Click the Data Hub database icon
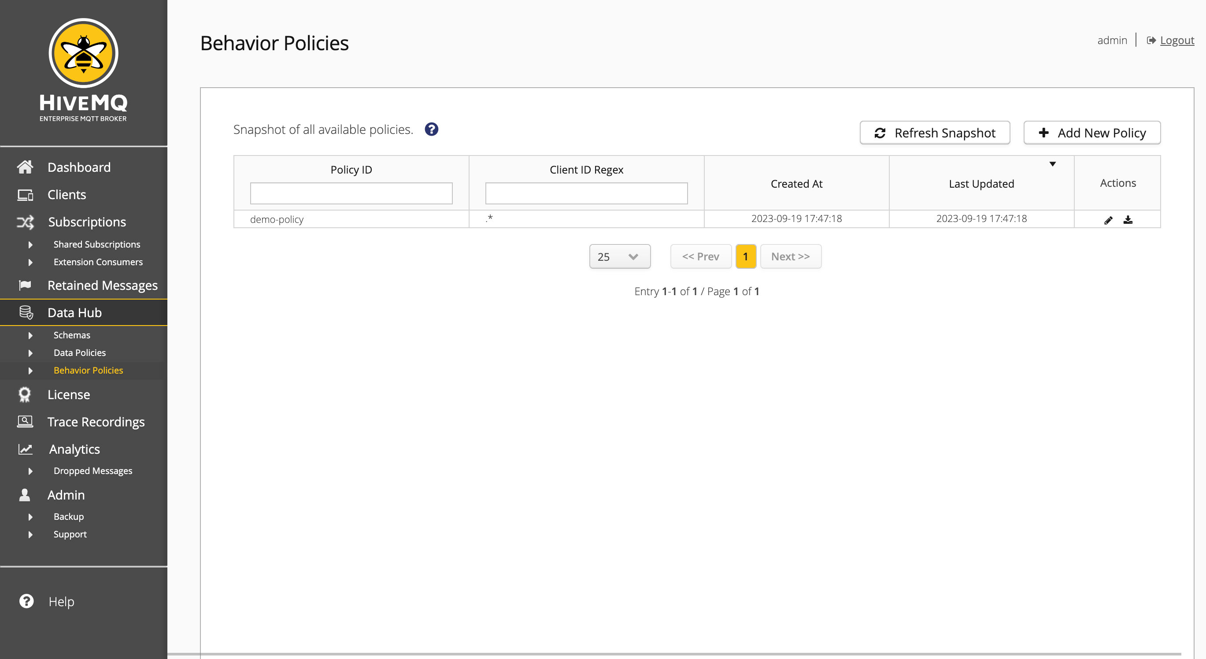The image size is (1206, 659). tap(26, 312)
